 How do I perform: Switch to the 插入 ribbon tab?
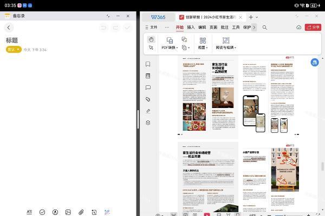191,27
